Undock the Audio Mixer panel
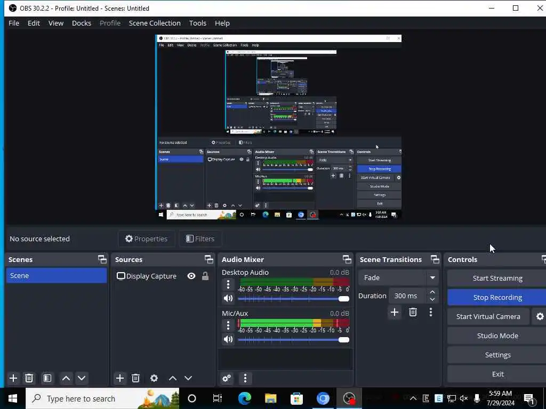 [x=347, y=259]
